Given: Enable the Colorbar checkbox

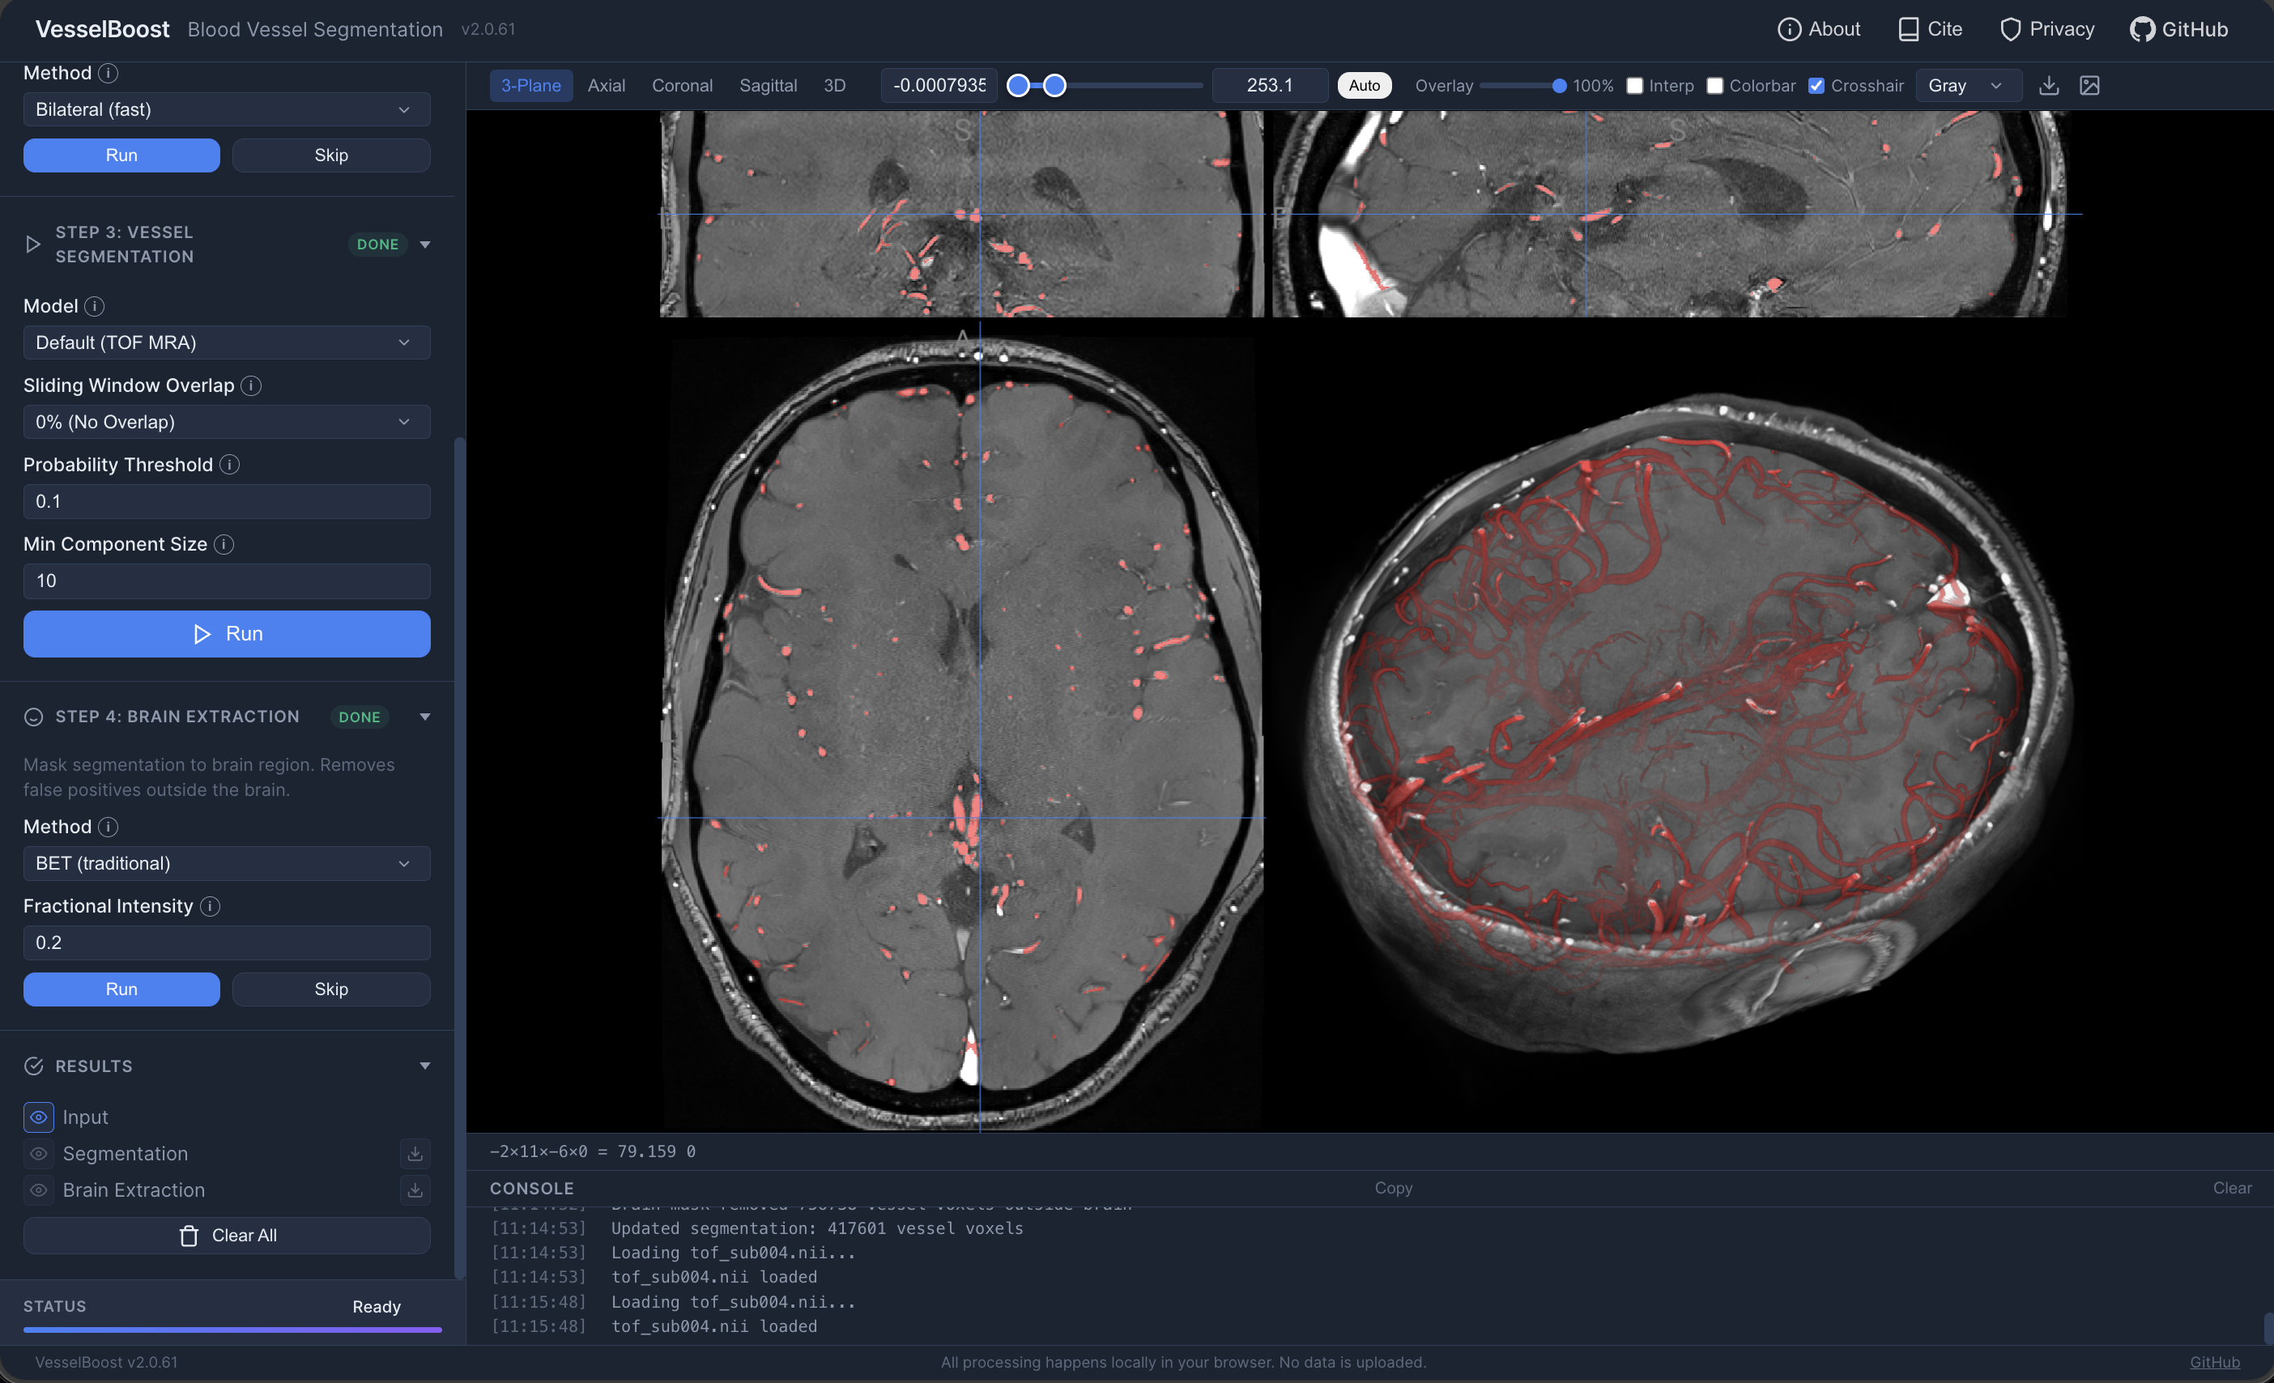Looking at the screenshot, I should point(1717,85).
